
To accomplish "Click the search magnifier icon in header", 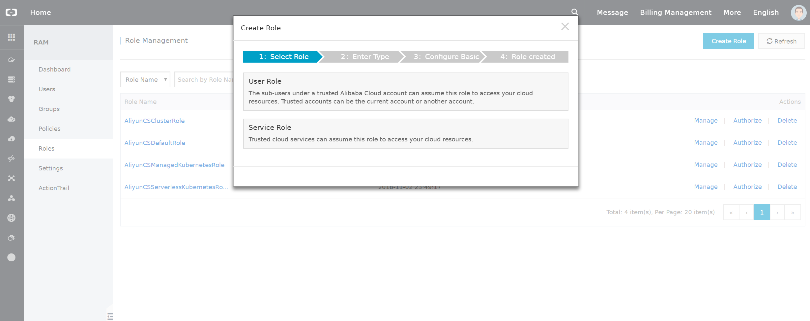I will pyautogui.click(x=574, y=12).
